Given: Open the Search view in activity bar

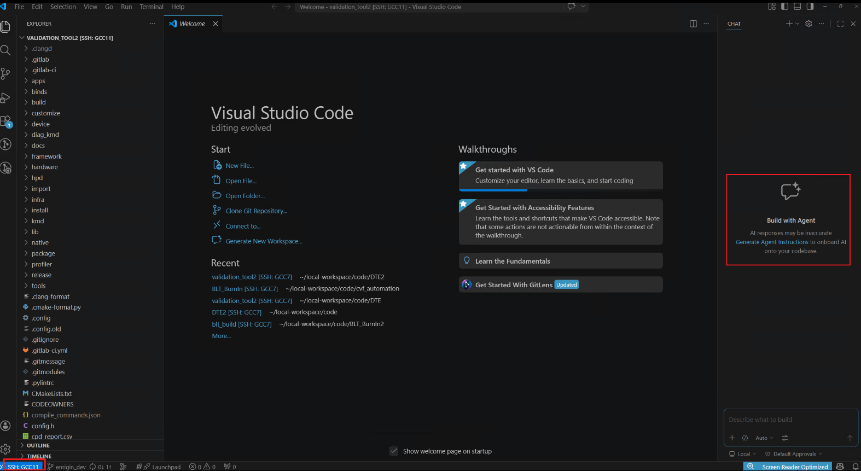Looking at the screenshot, I should [x=5, y=50].
